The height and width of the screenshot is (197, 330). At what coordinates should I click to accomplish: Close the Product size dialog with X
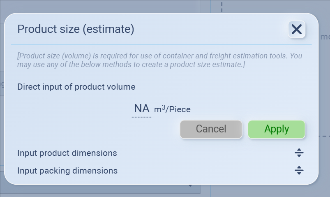pyautogui.click(x=296, y=29)
